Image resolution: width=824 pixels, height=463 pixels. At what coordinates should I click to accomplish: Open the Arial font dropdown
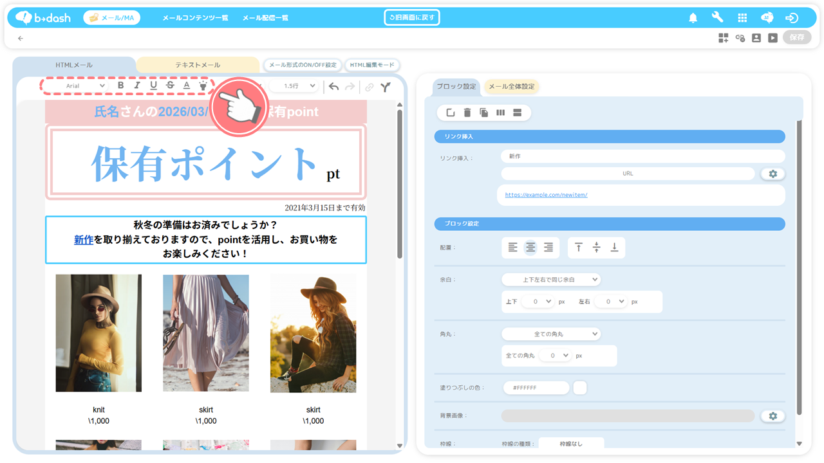pos(86,86)
